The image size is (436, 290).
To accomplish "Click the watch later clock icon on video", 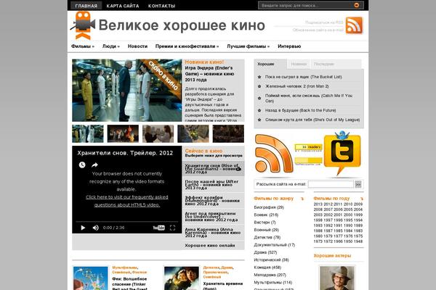I will click(x=82, y=165).
